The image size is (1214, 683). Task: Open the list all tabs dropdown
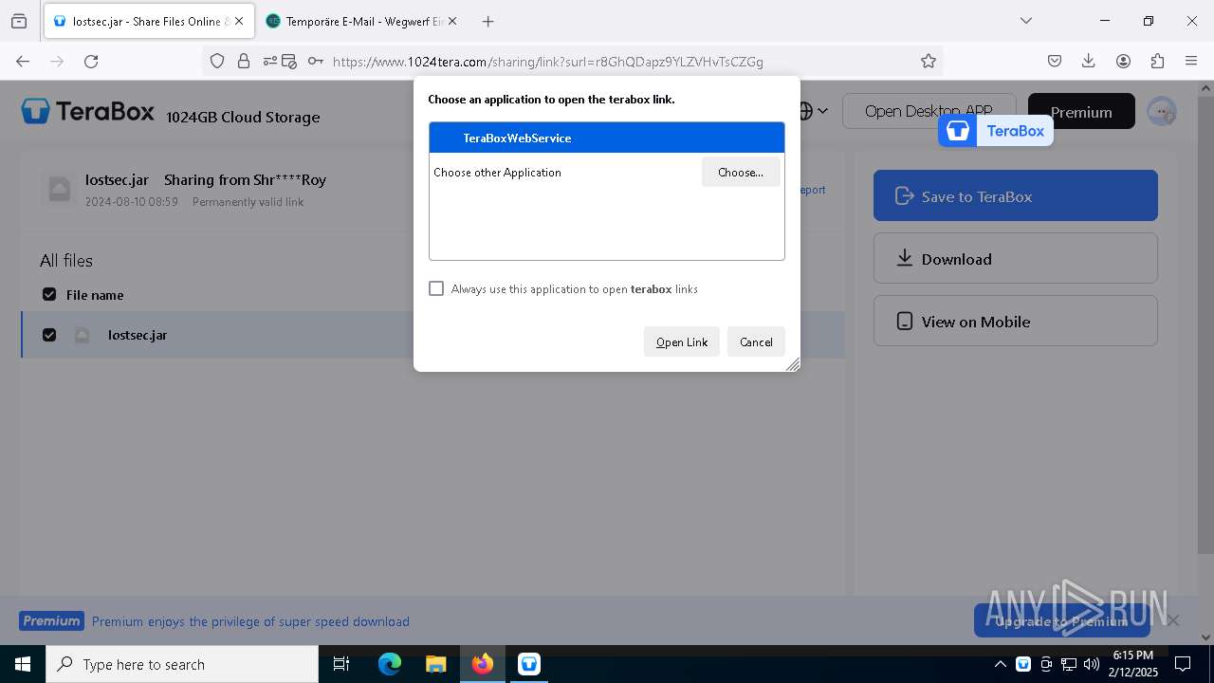pyautogui.click(x=1025, y=21)
